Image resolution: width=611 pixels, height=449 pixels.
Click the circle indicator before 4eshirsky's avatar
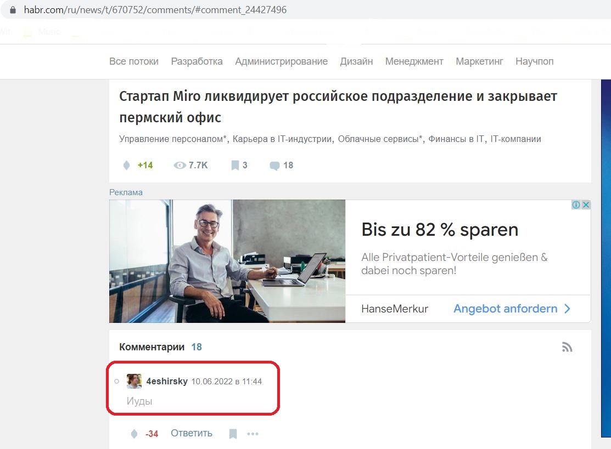(116, 382)
